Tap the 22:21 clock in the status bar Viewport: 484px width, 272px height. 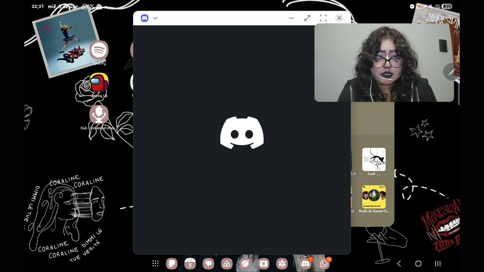(38, 6)
